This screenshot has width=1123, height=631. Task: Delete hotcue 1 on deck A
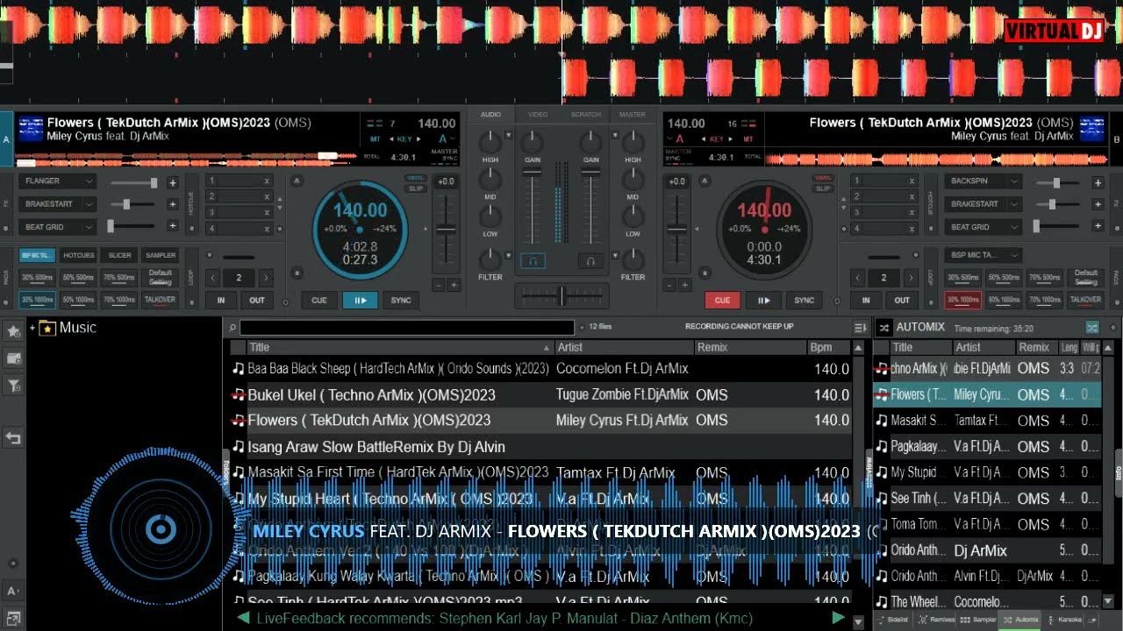click(x=267, y=181)
